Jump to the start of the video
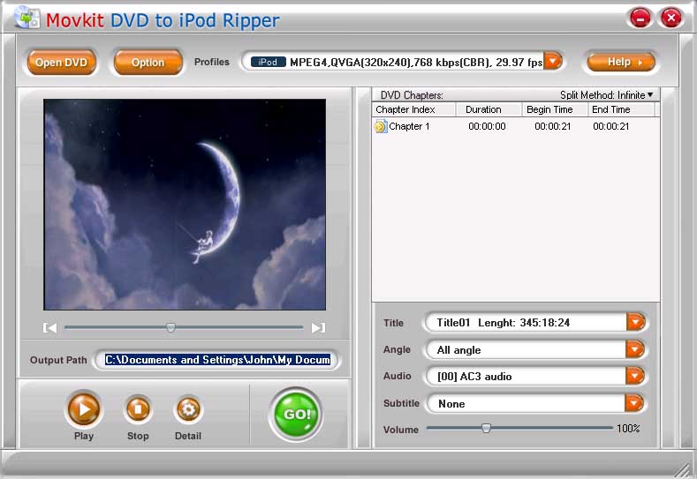Viewport: 697px width, 479px height. pyautogui.click(x=49, y=327)
